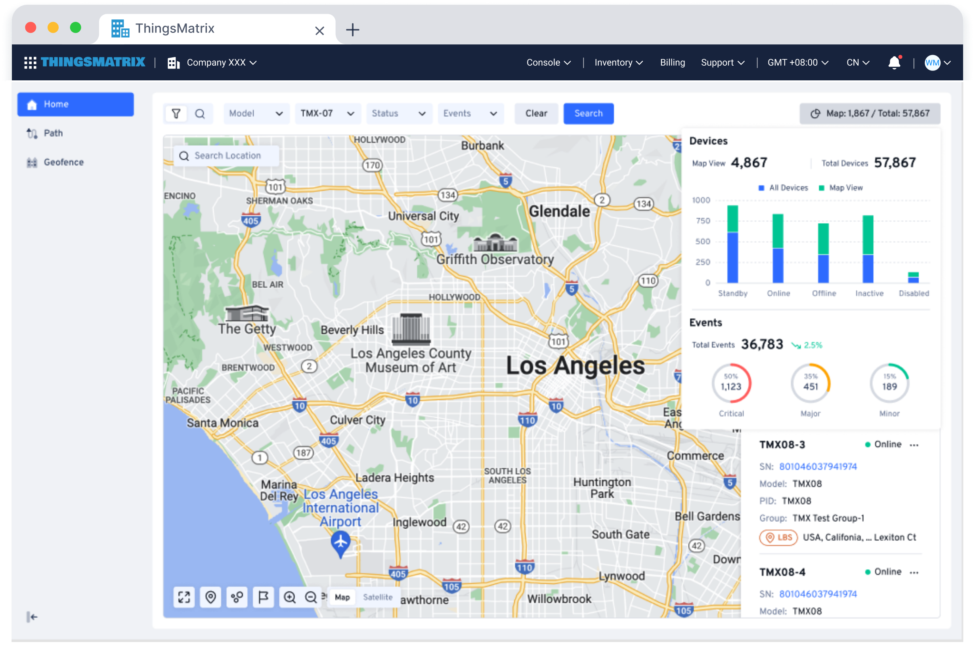This screenshot has height=650, width=975.
Task: Collapse the sidebar with the arrow icon
Action: 32,617
